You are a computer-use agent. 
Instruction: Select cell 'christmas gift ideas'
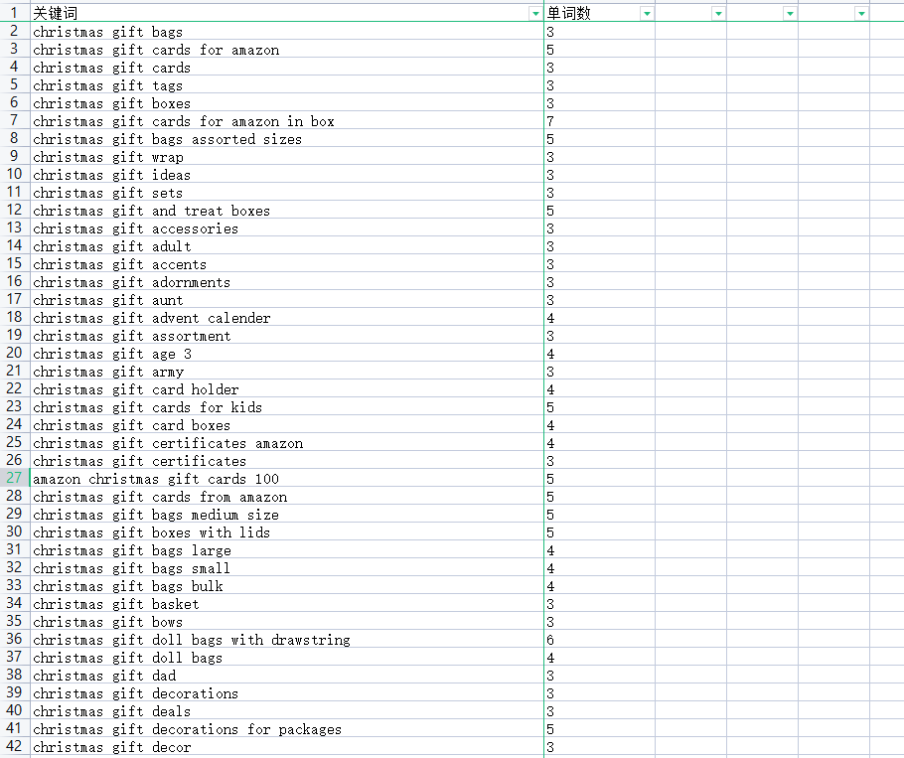[286, 174]
